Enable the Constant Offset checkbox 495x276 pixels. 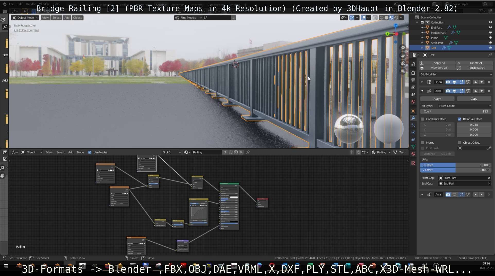[422, 119]
